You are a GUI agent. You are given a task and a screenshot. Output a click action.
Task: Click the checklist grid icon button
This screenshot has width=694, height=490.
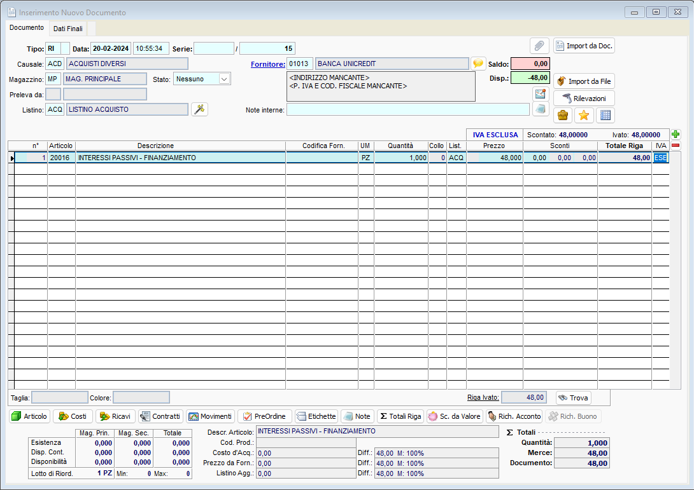605,115
